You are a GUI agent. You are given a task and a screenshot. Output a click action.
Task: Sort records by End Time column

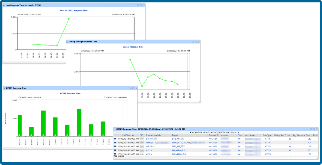point(128,135)
